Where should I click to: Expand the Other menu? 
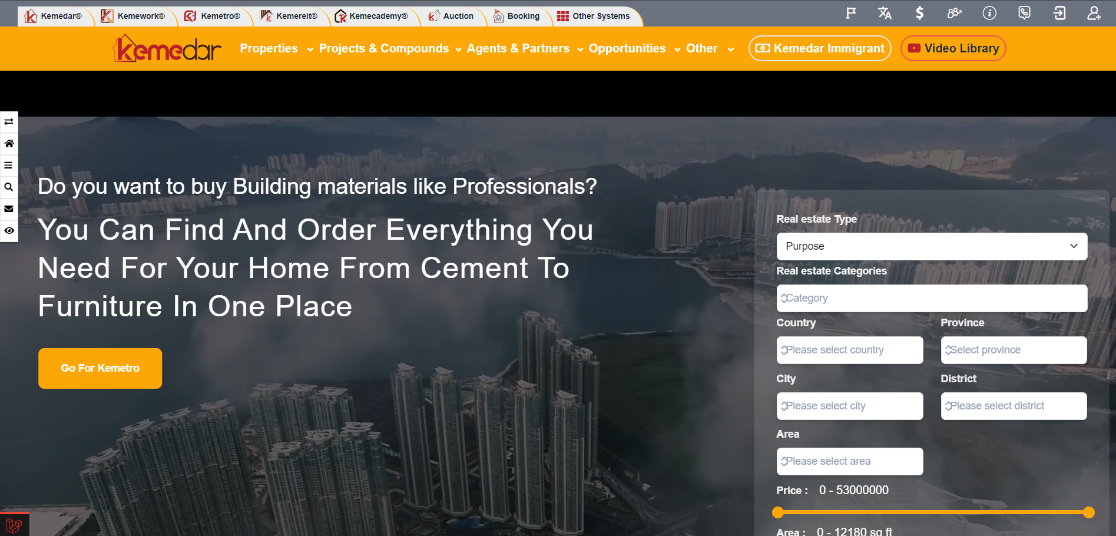point(710,48)
